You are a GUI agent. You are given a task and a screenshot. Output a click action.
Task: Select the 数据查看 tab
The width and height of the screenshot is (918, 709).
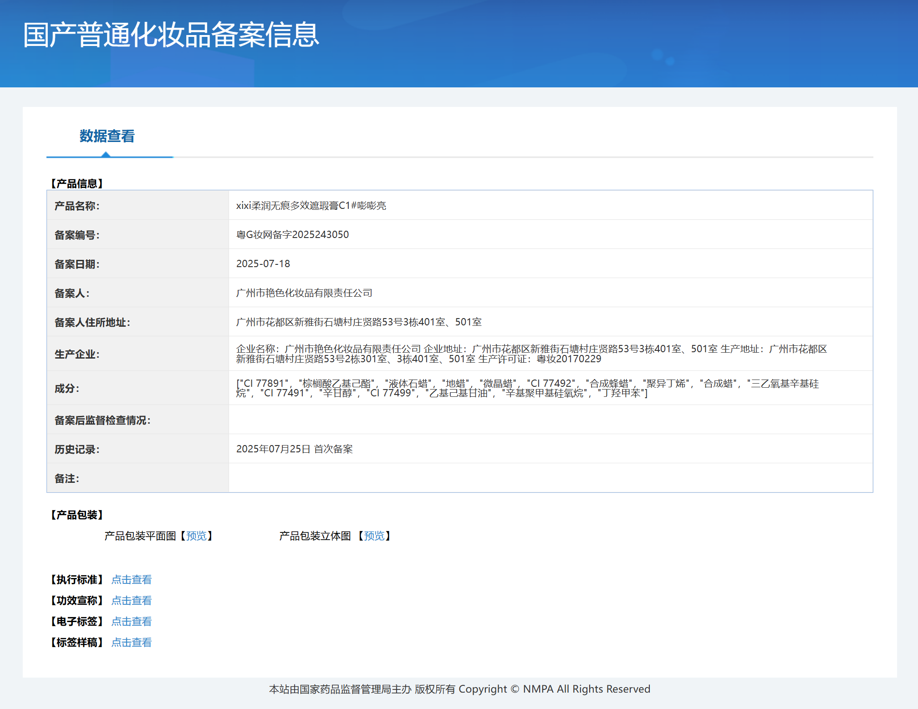pyautogui.click(x=107, y=136)
